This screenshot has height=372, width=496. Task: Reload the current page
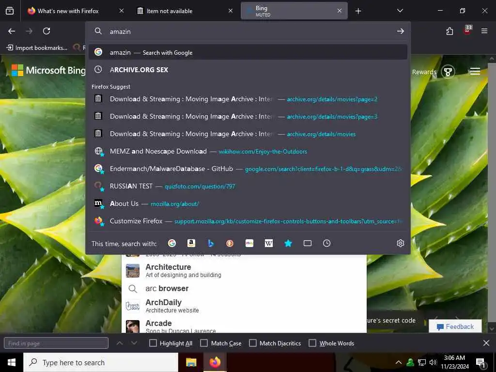(x=46, y=31)
